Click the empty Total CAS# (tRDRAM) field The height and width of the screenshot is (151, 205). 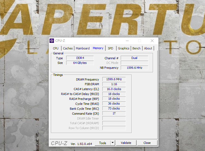pos(114,123)
